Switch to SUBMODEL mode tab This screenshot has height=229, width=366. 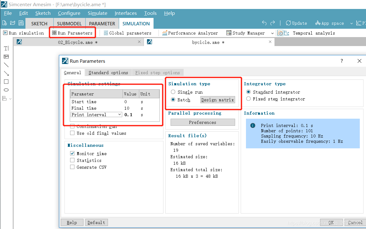(69, 24)
